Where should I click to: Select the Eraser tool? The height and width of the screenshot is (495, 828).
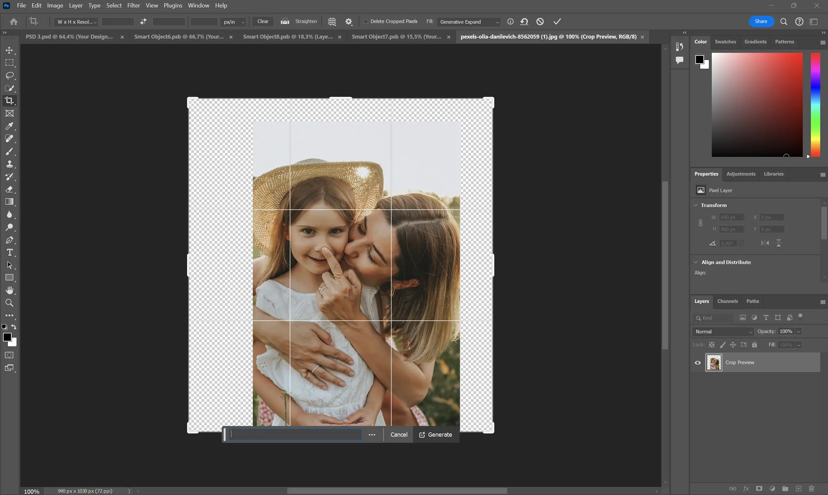click(9, 189)
